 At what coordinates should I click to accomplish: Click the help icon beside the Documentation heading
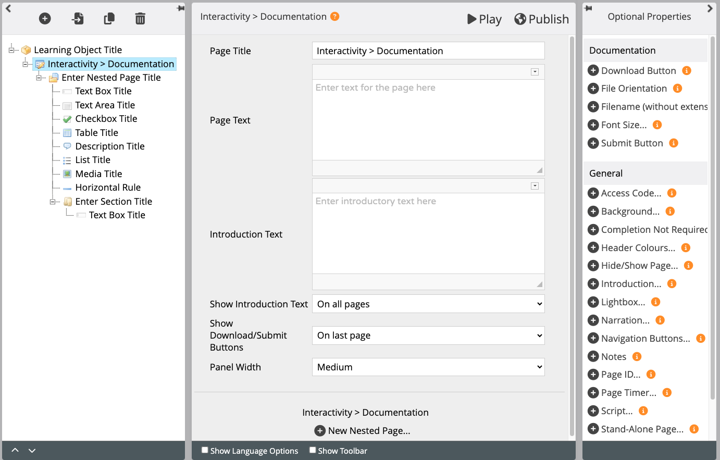[x=335, y=17]
